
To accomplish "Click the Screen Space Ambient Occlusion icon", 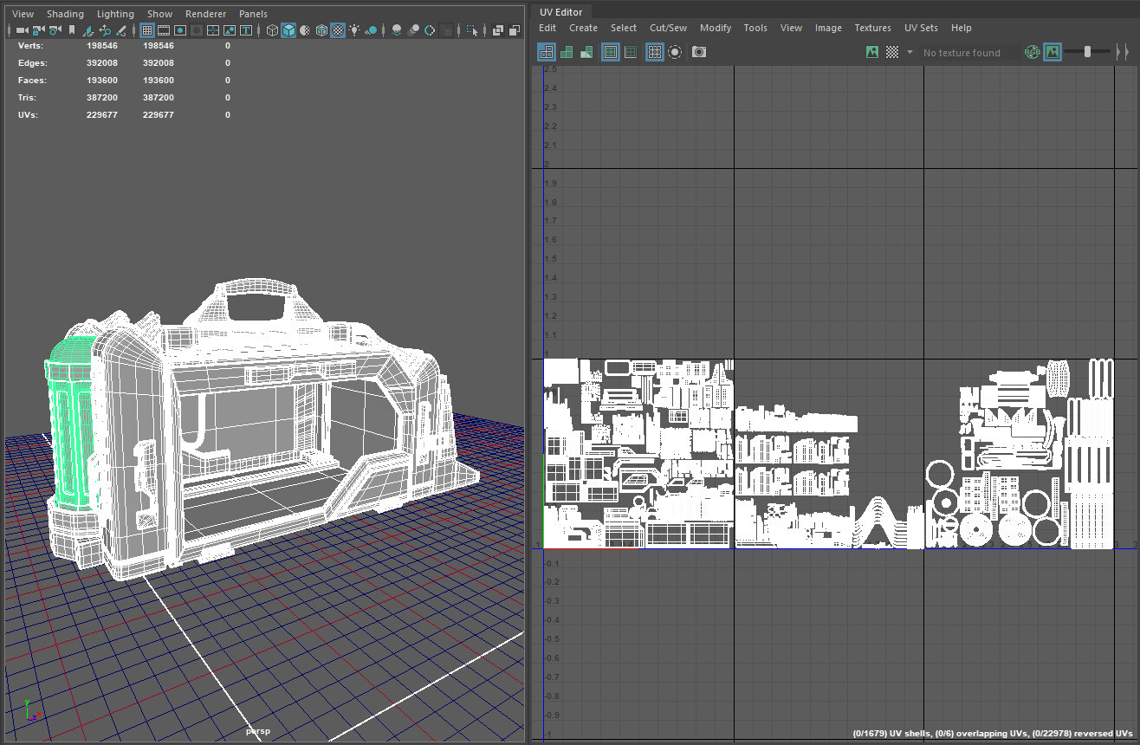I will tap(397, 30).
